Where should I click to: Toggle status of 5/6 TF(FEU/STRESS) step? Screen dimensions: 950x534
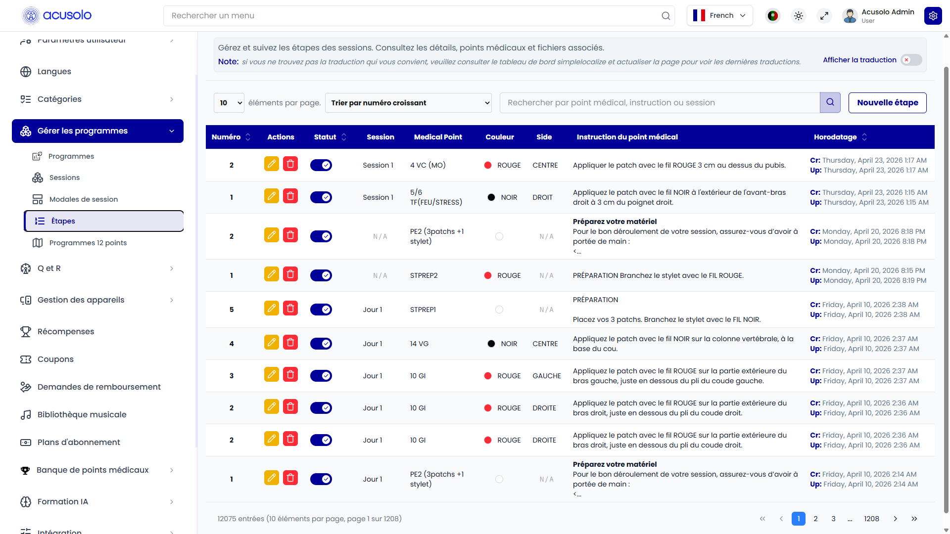(x=321, y=197)
